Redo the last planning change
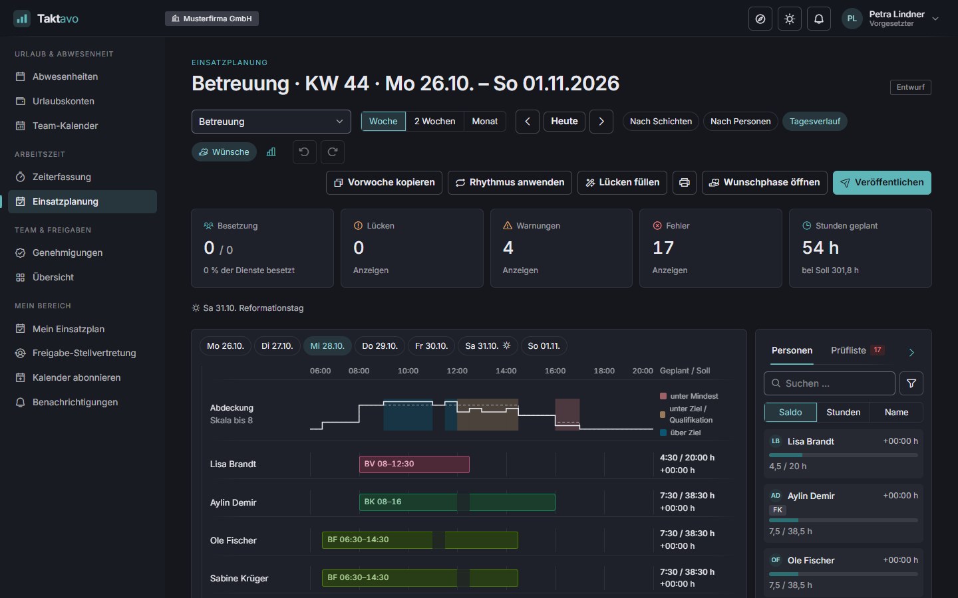 333,152
